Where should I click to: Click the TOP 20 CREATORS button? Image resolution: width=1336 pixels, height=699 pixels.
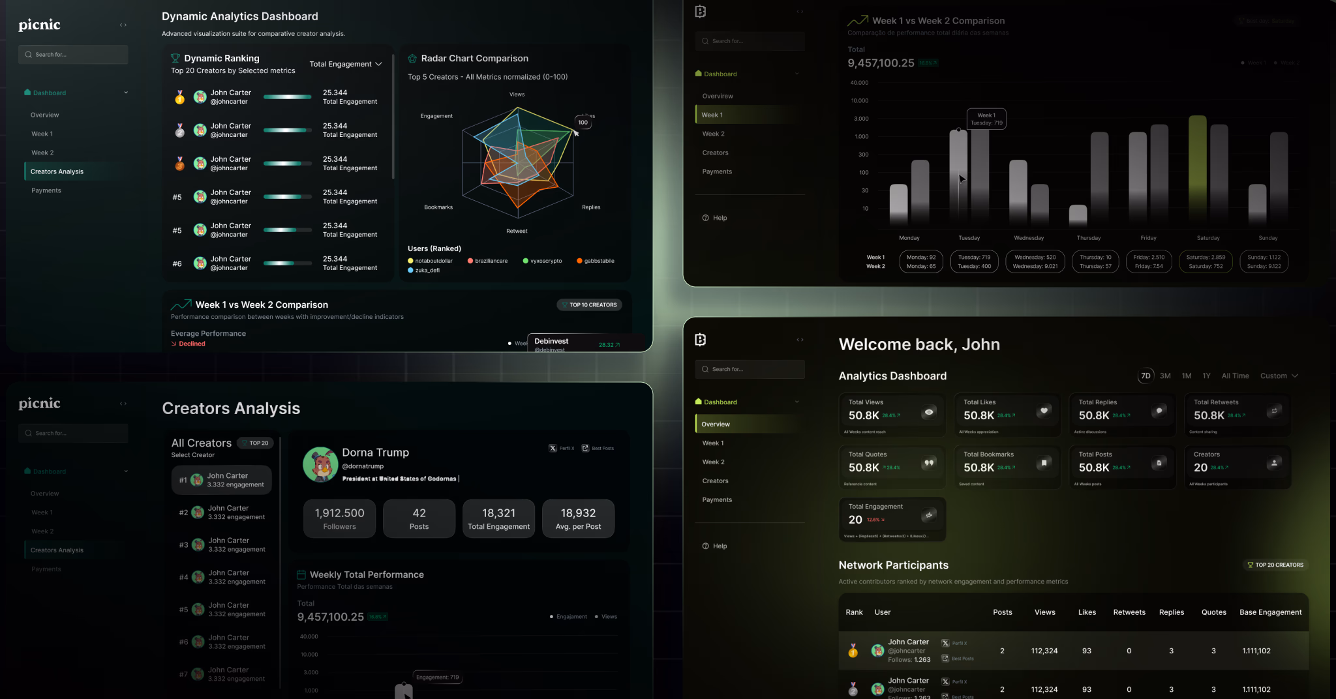tap(1275, 565)
